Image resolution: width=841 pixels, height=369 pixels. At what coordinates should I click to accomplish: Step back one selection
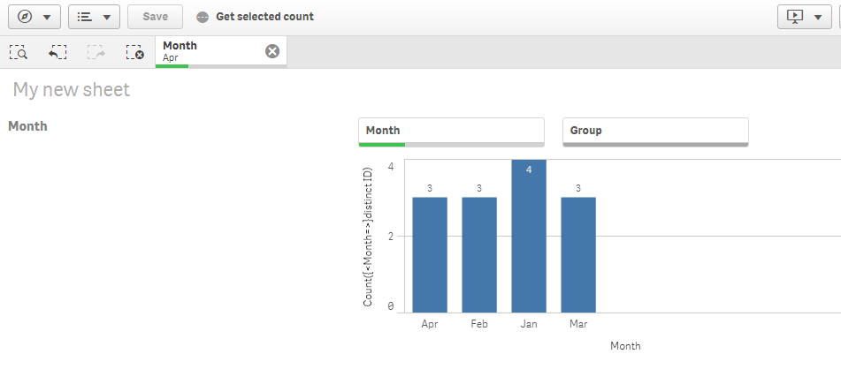click(x=57, y=53)
